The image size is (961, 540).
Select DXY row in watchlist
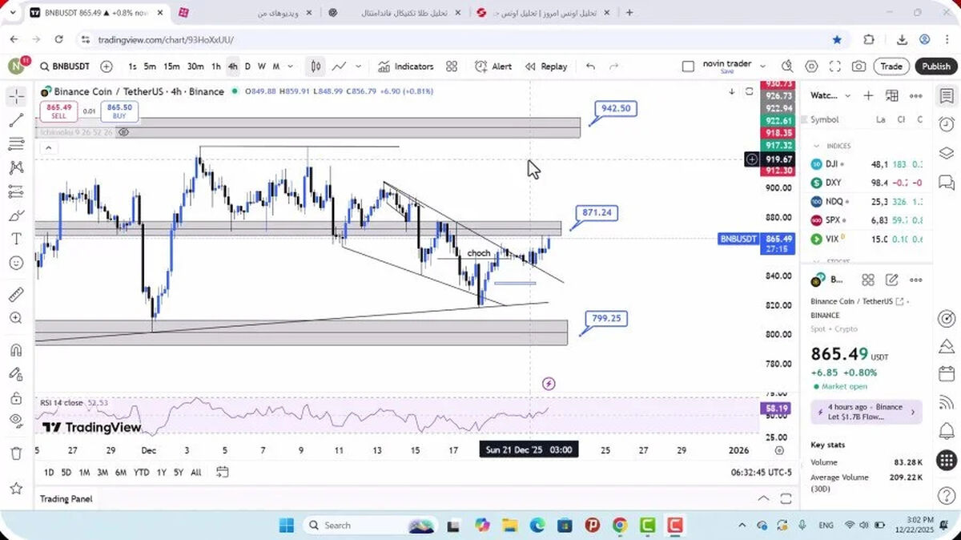867,183
